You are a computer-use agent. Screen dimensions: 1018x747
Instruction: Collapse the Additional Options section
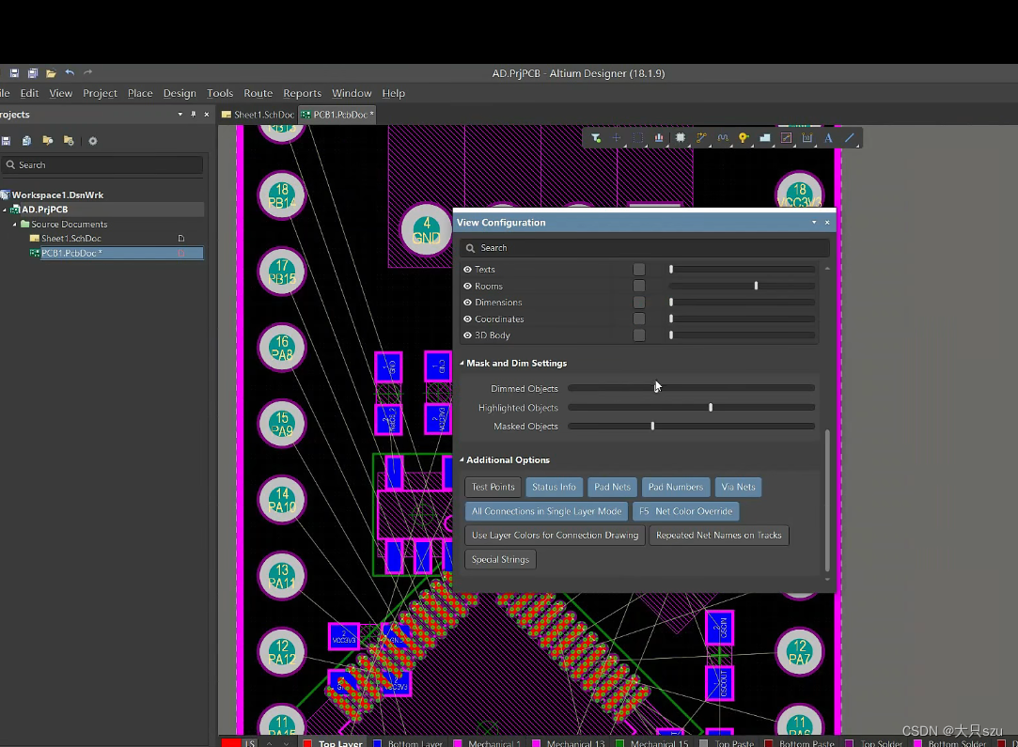pos(462,460)
